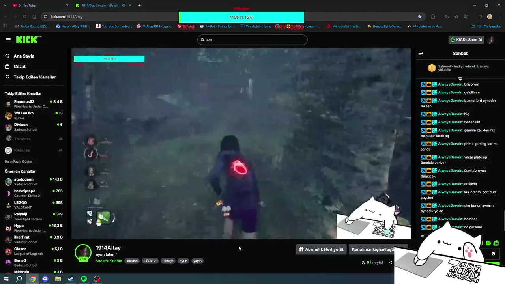Open the Chrome apps grid in bookmarks bar

5,26
